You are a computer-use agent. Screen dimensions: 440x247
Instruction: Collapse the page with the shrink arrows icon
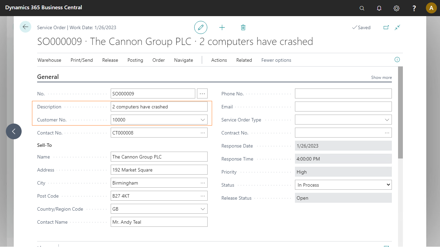pos(397,27)
